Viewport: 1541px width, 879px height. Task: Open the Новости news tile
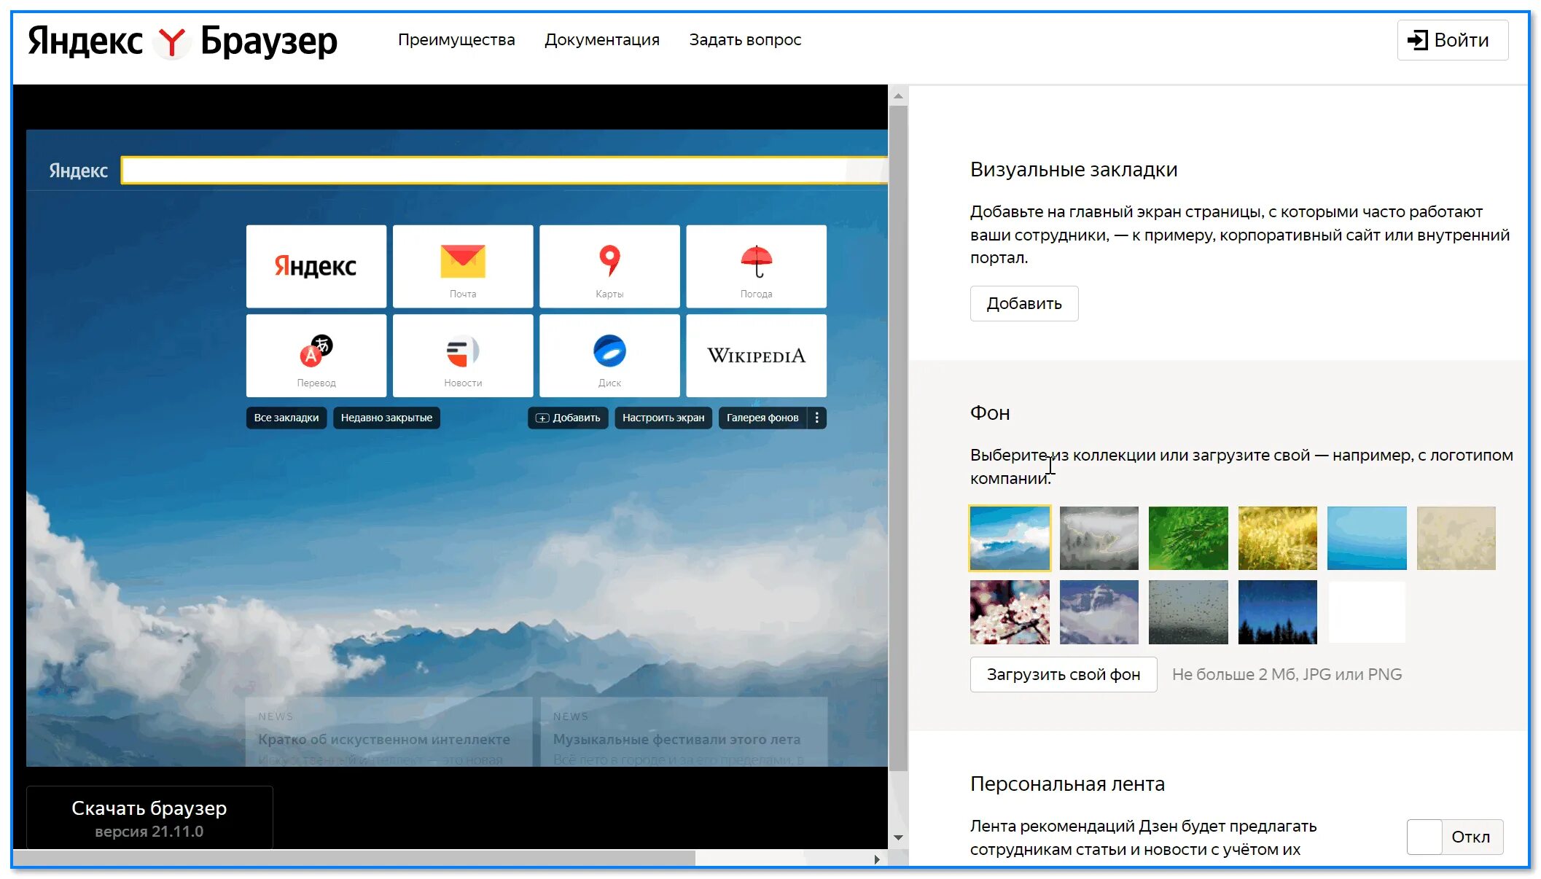(x=463, y=356)
